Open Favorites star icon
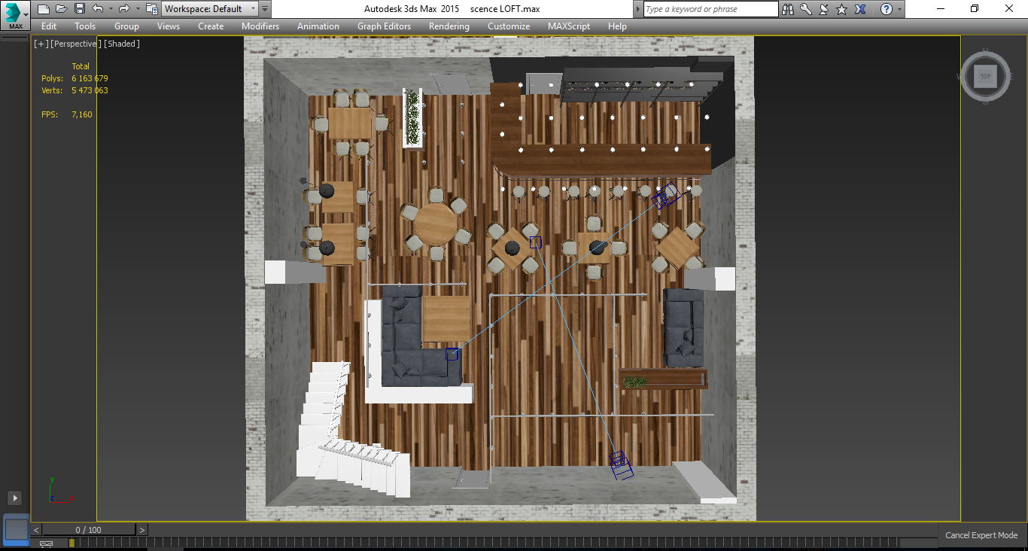This screenshot has height=551, width=1028. point(841,9)
